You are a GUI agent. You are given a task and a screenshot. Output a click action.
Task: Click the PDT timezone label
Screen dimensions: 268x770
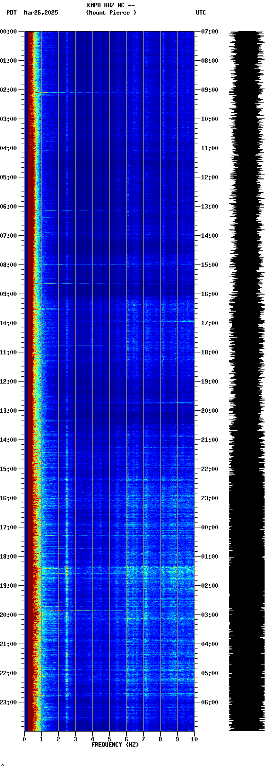(x=11, y=13)
